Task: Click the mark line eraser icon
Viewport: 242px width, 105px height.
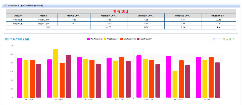Action: coord(217,39)
